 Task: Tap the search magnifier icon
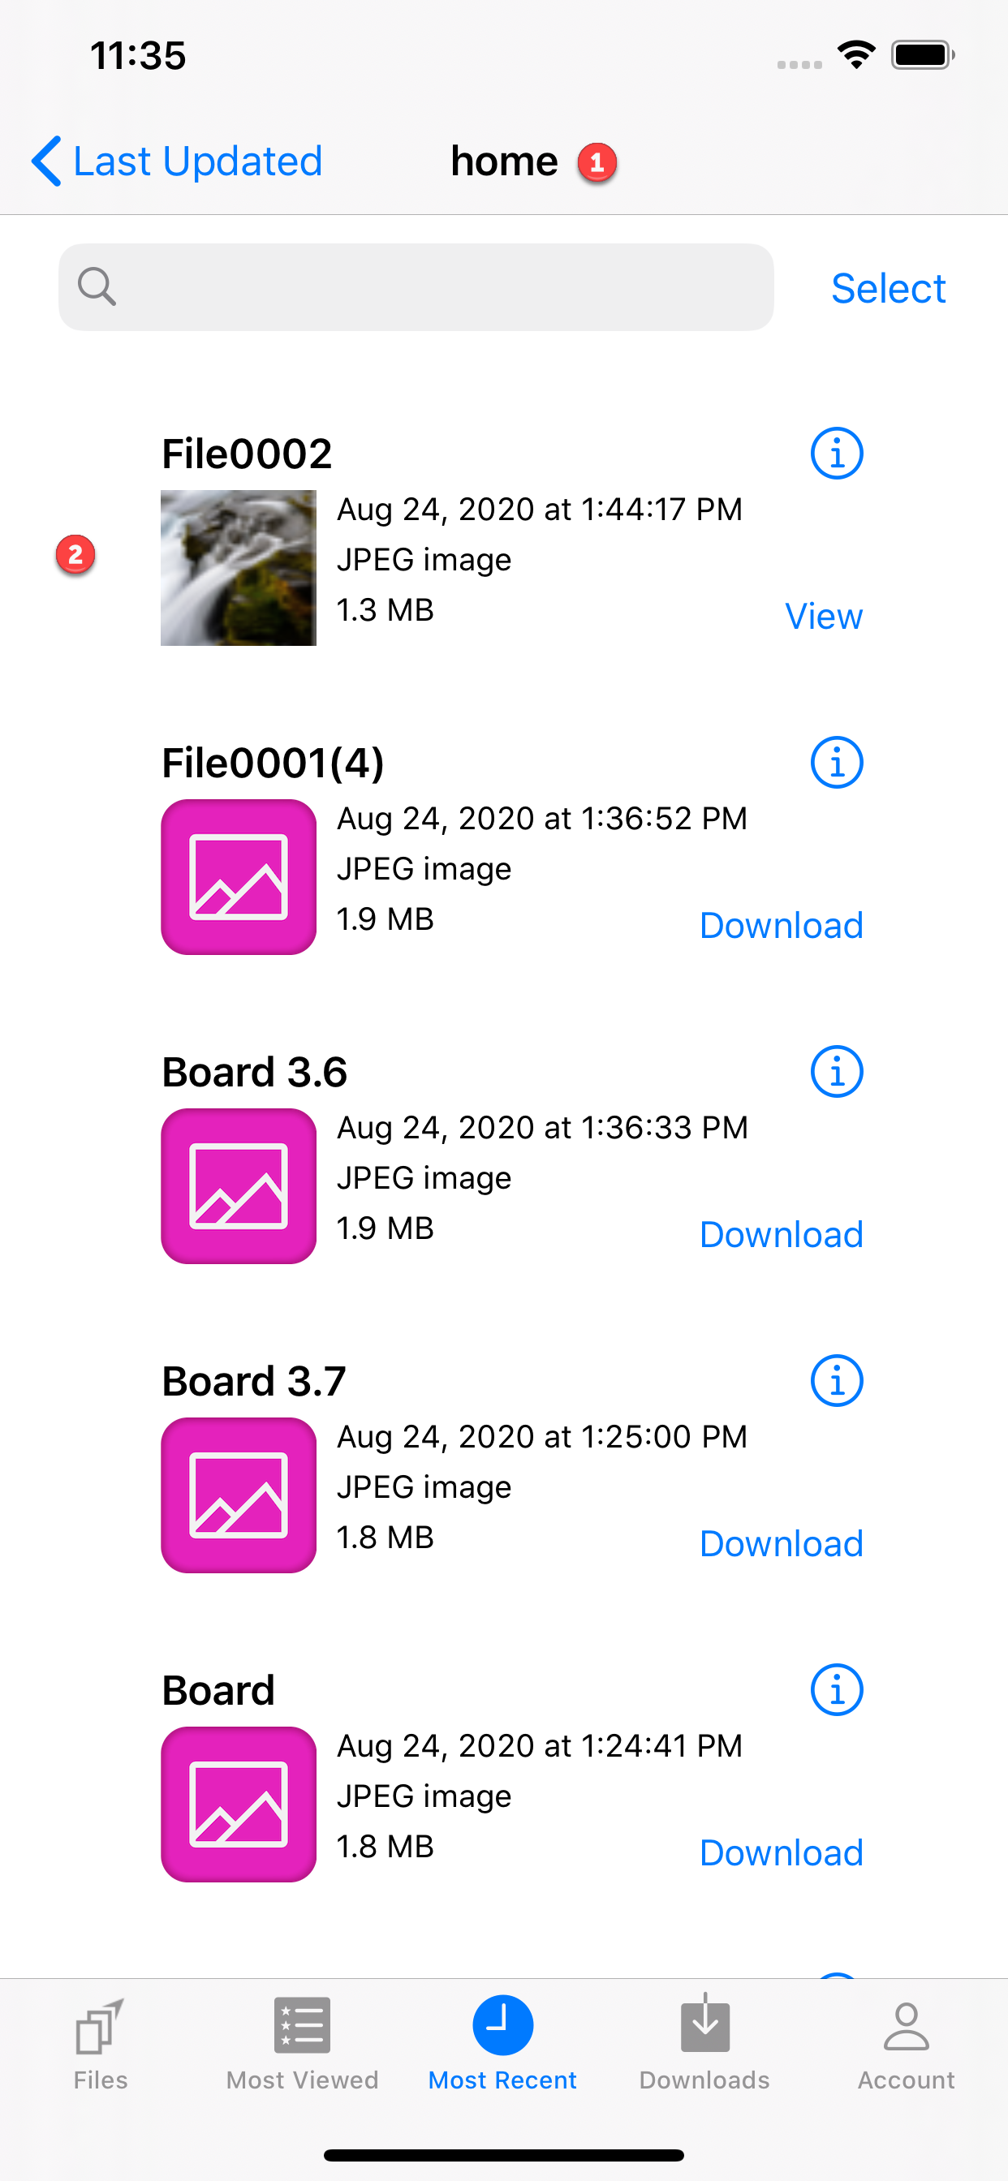pyautogui.click(x=97, y=287)
